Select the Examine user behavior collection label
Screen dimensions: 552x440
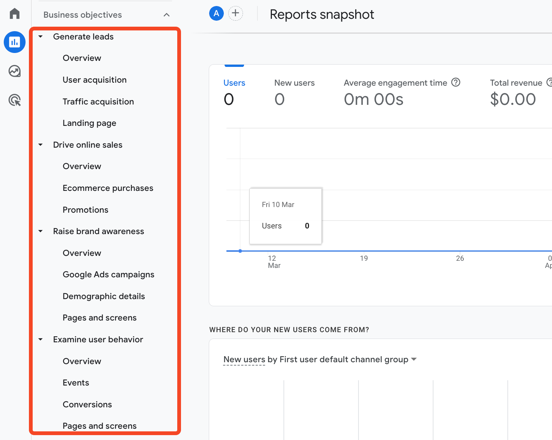click(x=98, y=339)
